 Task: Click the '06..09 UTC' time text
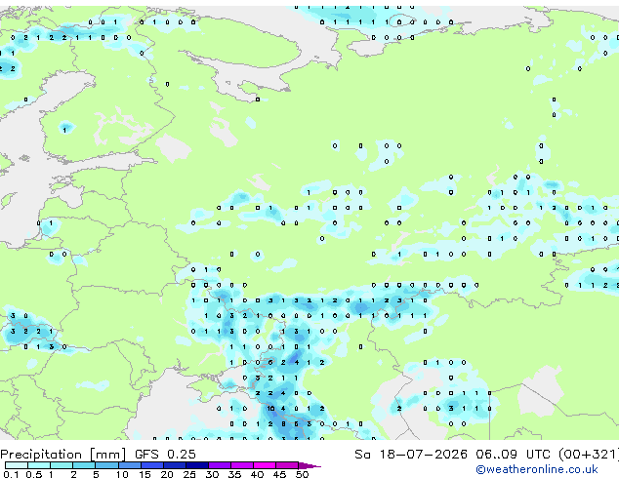coord(513,455)
